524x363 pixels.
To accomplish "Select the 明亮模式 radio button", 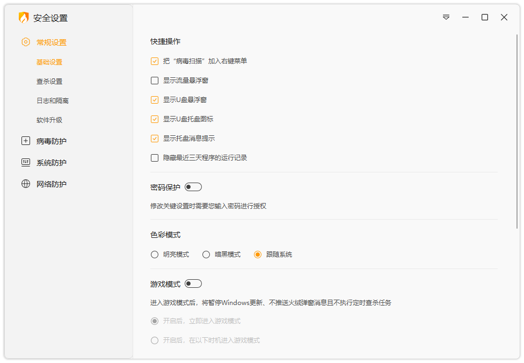I will tap(155, 254).
